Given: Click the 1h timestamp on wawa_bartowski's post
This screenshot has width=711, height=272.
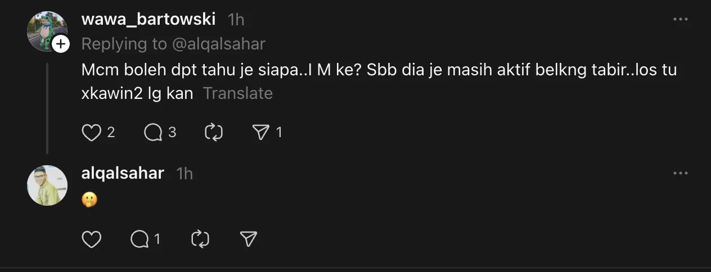Looking at the screenshot, I should [236, 19].
